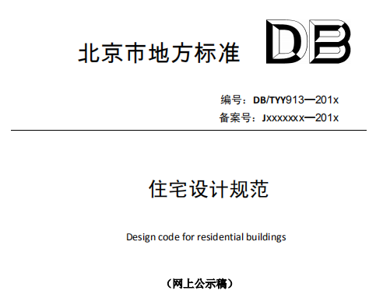Select the title 住宅设计规范

coord(209,189)
